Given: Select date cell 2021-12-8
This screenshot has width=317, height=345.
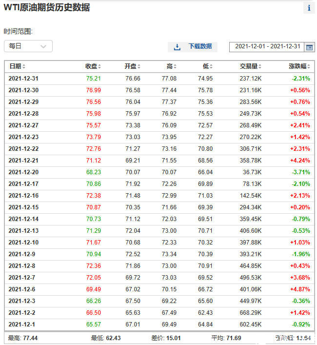Looking at the screenshot, I should [22, 266].
